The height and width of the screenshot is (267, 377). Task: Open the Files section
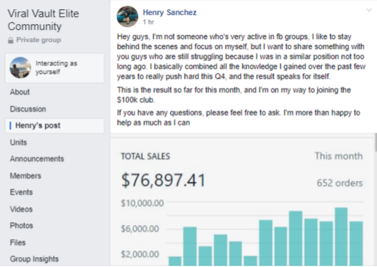pos(18,242)
